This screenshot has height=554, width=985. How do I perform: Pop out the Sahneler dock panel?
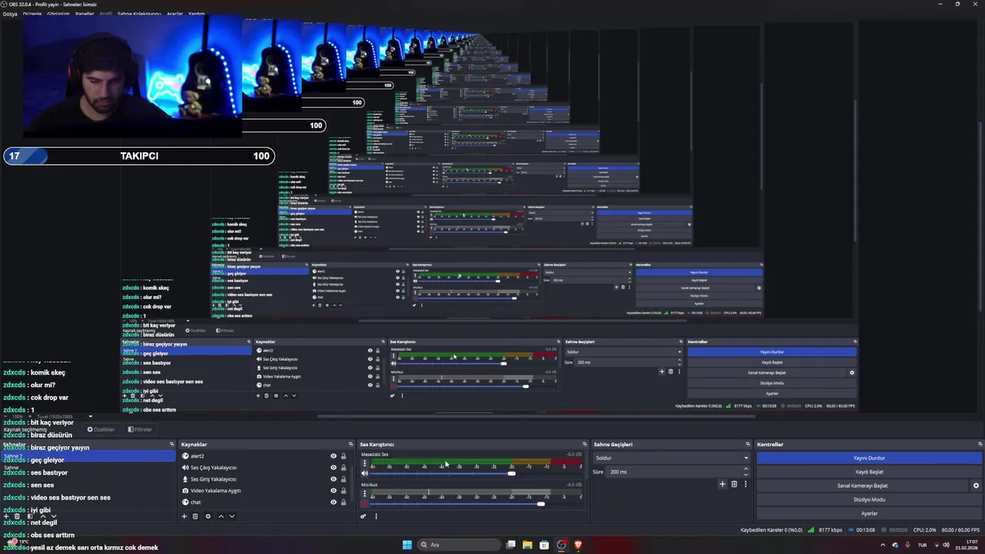click(x=172, y=444)
